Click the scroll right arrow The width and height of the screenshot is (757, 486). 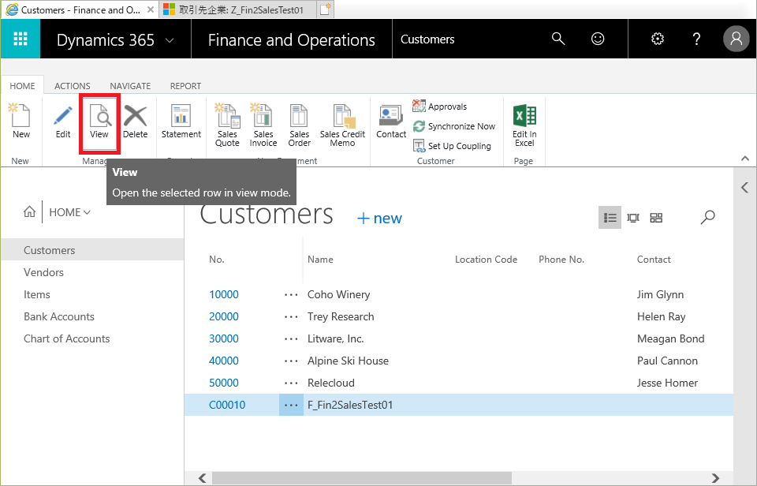pos(715,478)
